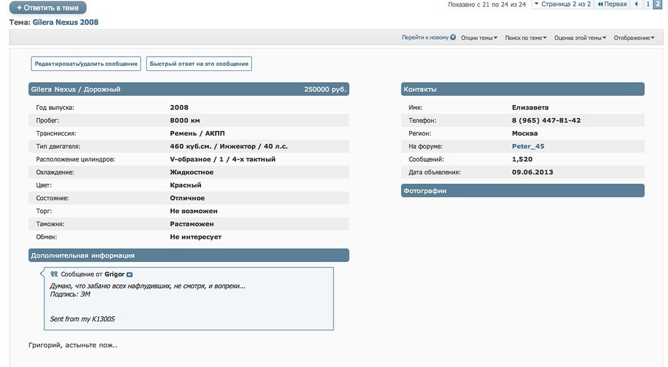Click the text Sent from my K1300S

tap(82, 319)
